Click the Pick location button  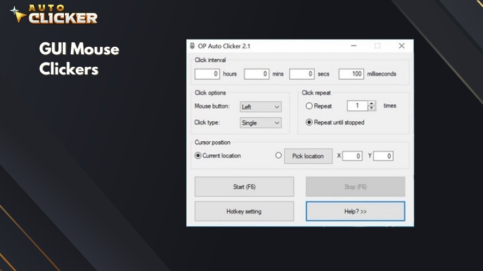coord(308,156)
